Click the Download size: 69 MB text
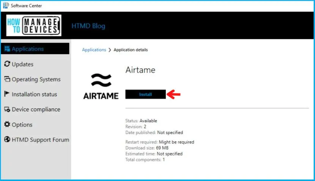 [147, 148]
